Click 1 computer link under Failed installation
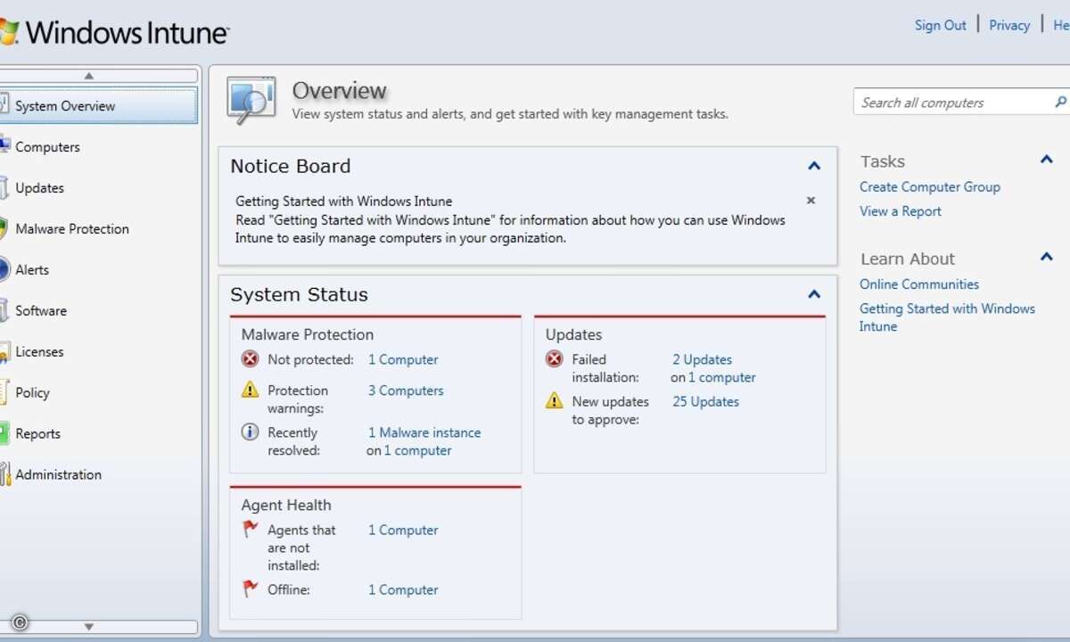The width and height of the screenshot is (1070, 642). point(722,377)
